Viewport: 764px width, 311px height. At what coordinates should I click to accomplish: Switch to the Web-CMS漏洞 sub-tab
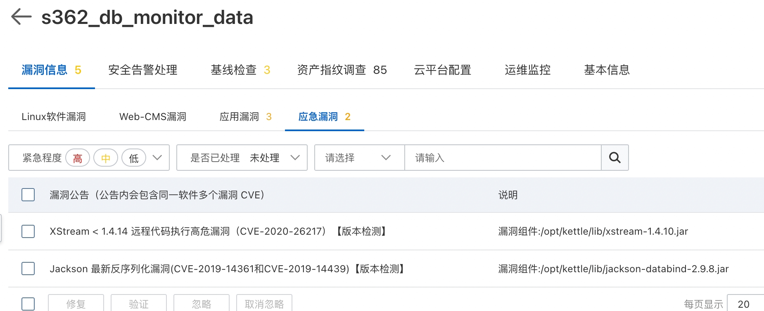click(152, 117)
